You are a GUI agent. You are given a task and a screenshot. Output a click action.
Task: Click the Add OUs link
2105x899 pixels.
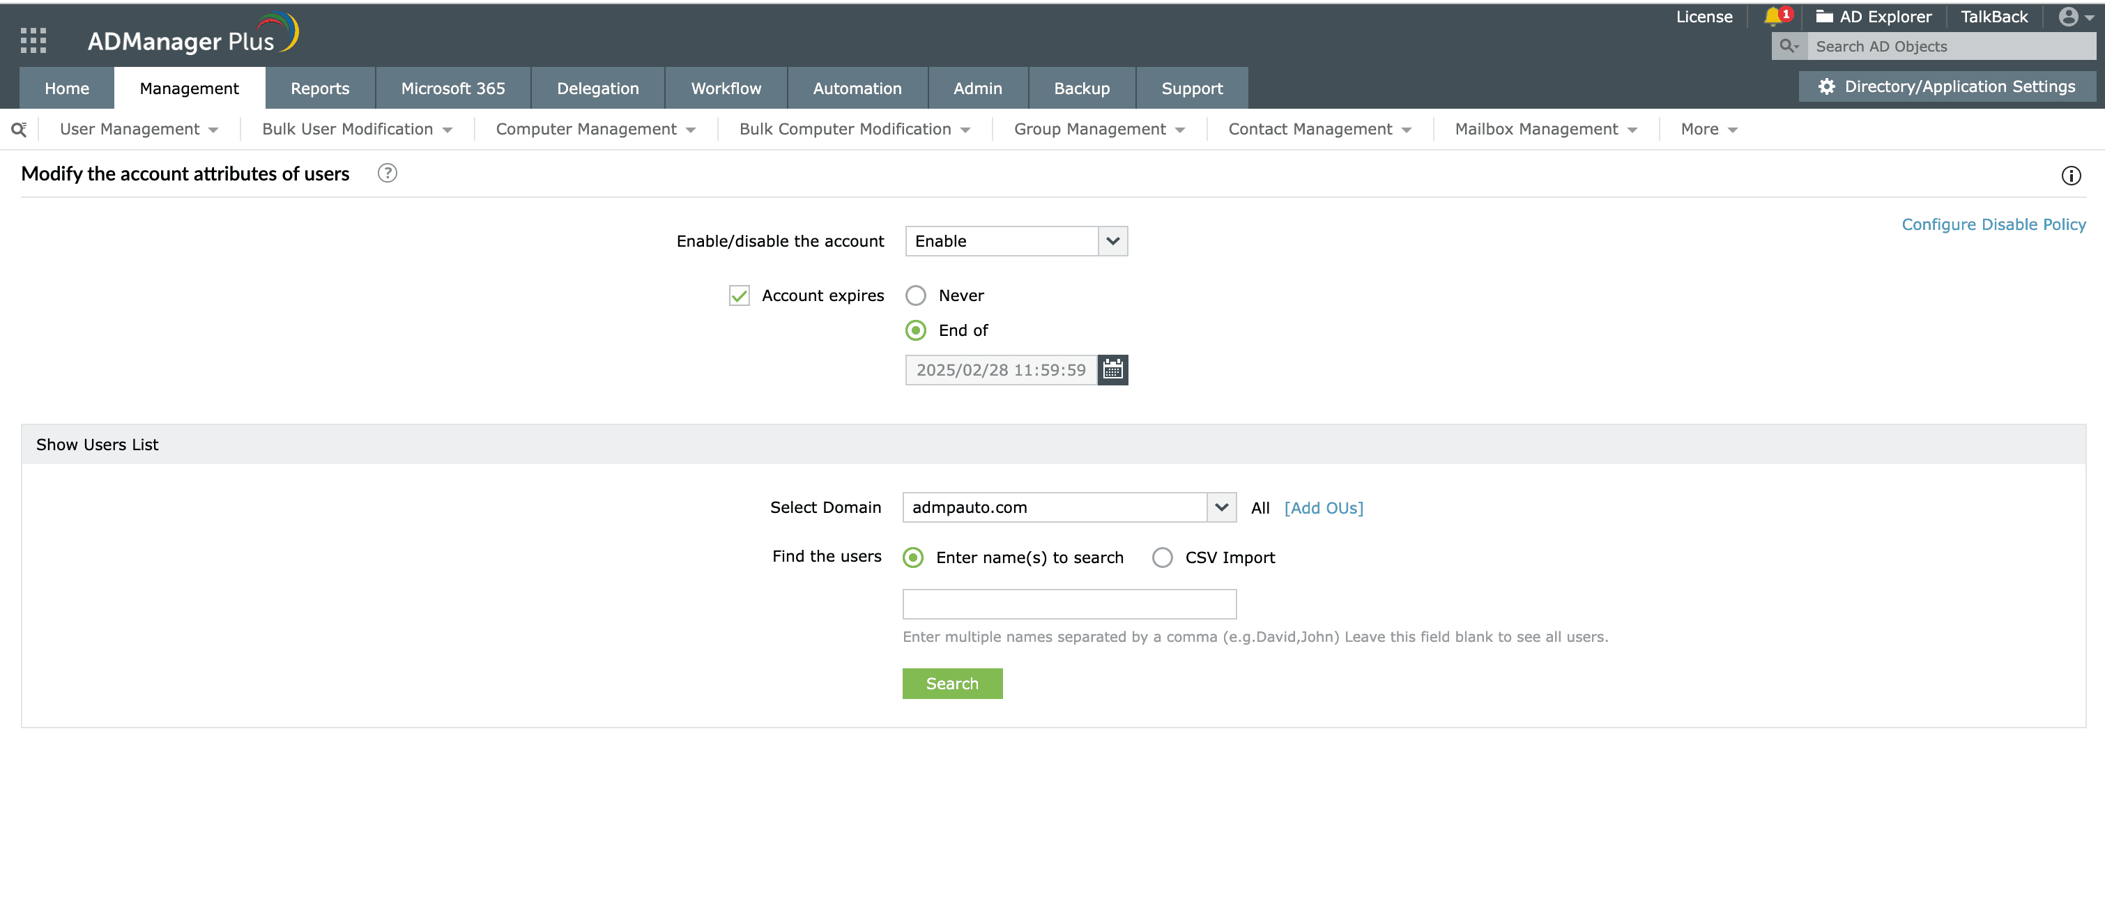[x=1323, y=507]
